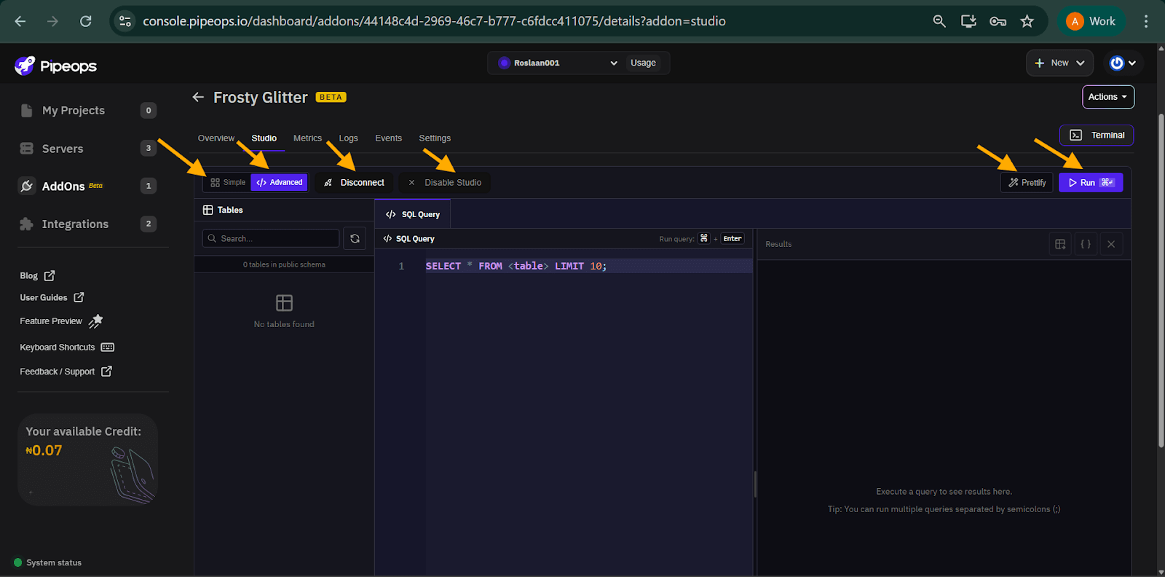Switch results to JSON braces view
1165x577 pixels.
(1086, 244)
